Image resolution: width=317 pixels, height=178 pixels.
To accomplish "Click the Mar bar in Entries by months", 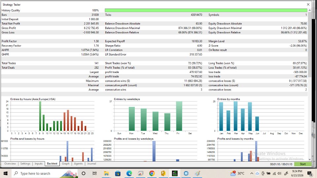I will (x=235, y=116).
